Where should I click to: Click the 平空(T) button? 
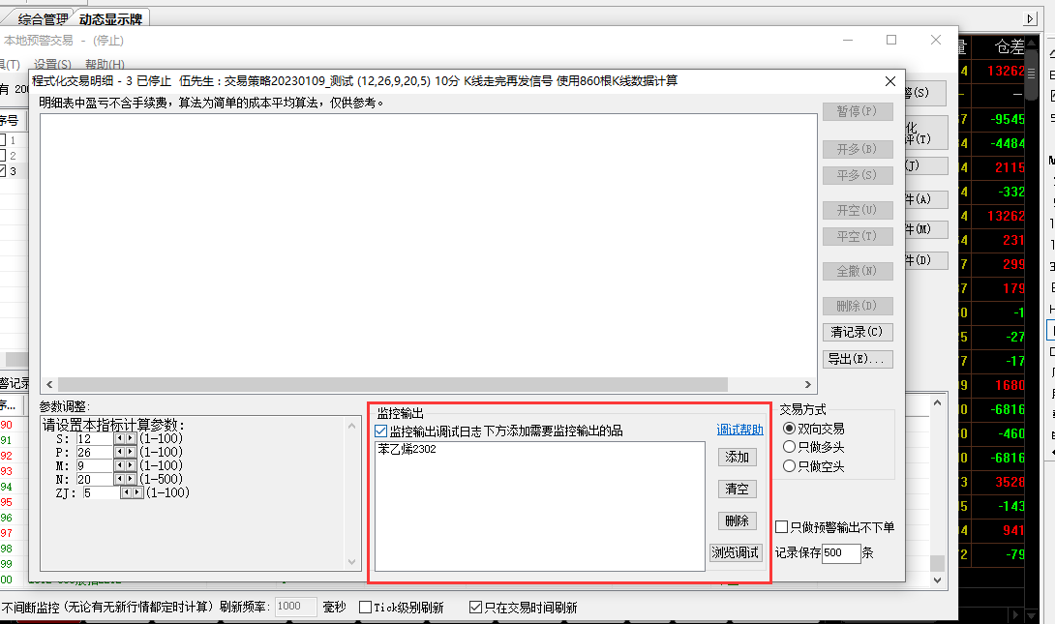pos(858,237)
